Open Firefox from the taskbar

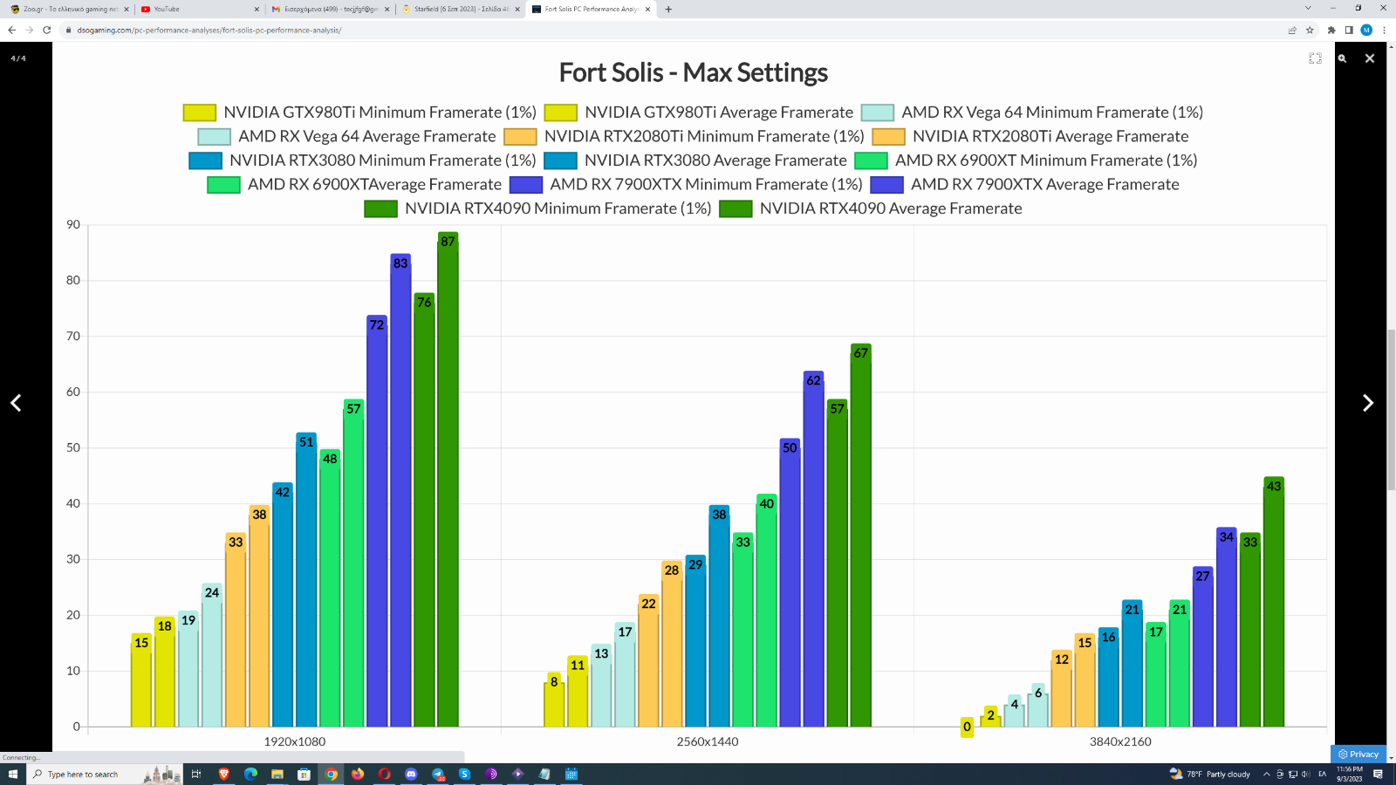[358, 774]
